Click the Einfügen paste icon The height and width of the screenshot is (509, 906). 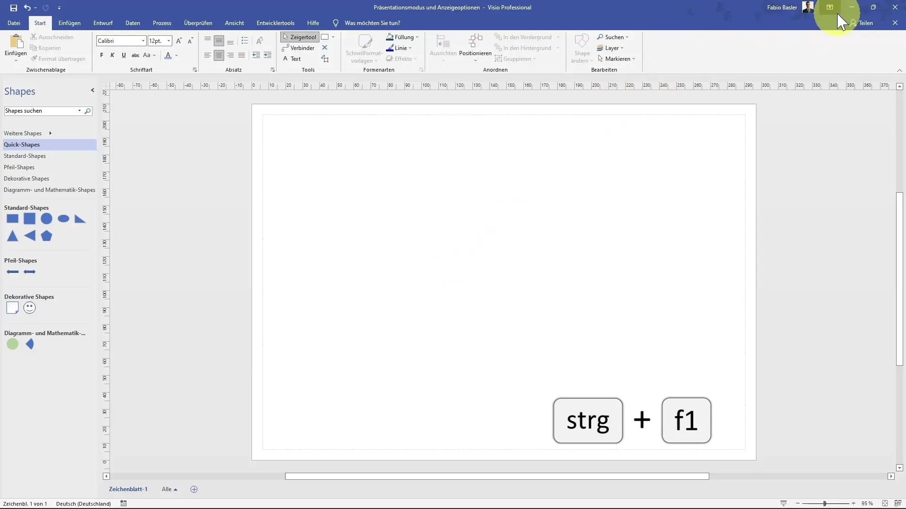(x=16, y=42)
